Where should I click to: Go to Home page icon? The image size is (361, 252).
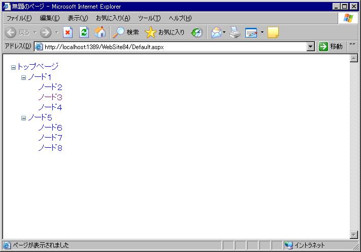100,32
